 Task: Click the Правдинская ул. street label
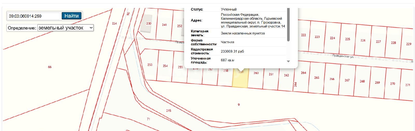coord(343,56)
